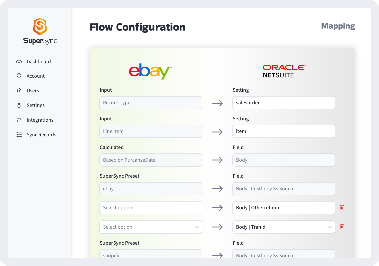This screenshot has height=266, width=379.
Task: Delete the Body | Tranid mapping row
Action: click(x=342, y=227)
